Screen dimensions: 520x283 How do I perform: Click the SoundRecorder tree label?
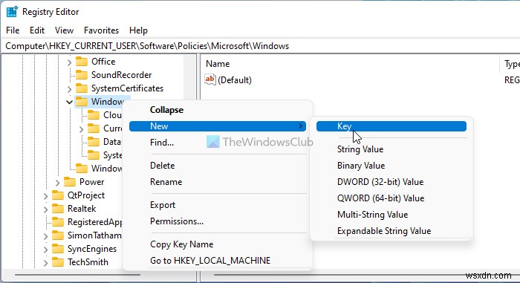tap(121, 75)
